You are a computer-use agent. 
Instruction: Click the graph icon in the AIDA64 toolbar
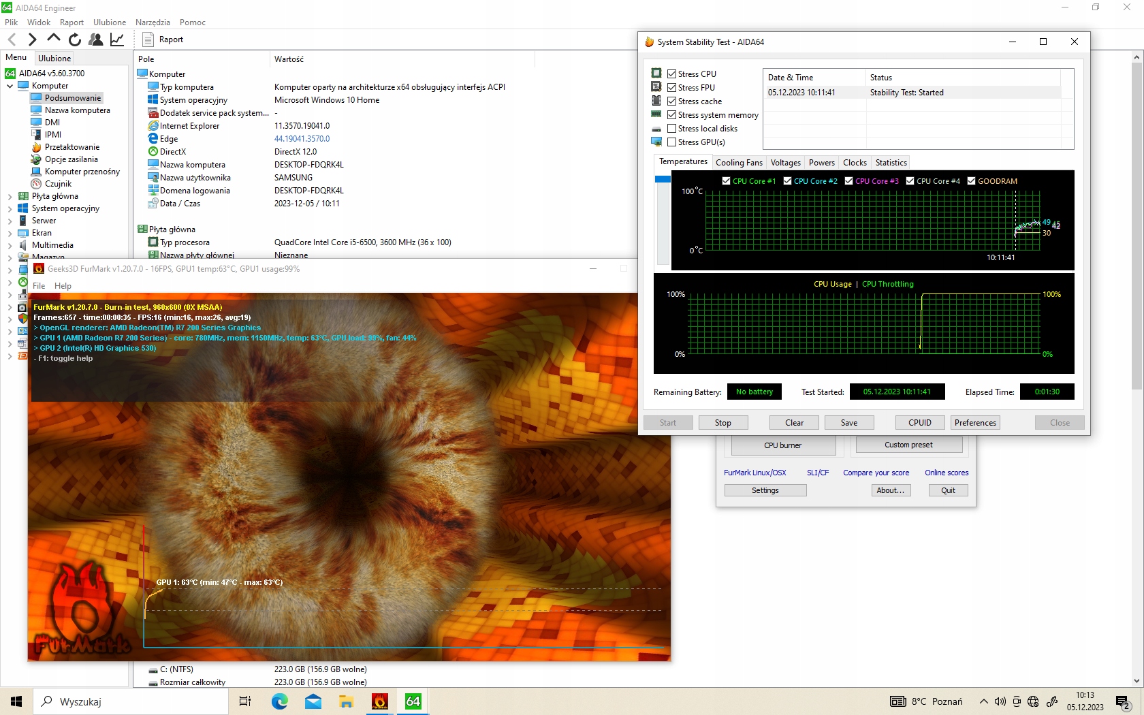(x=117, y=39)
